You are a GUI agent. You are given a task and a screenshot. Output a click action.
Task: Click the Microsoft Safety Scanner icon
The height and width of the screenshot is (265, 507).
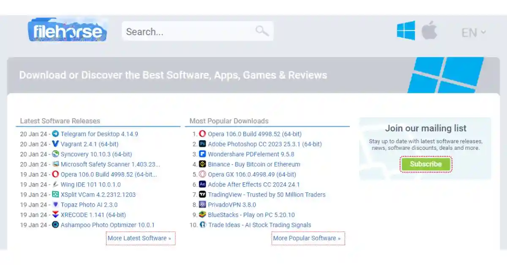pyautogui.click(x=55, y=164)
